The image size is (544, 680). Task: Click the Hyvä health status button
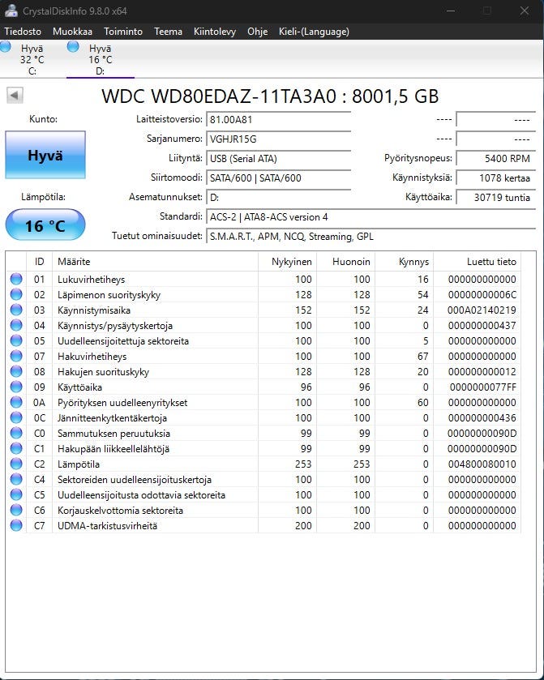(x=45, y=155)
